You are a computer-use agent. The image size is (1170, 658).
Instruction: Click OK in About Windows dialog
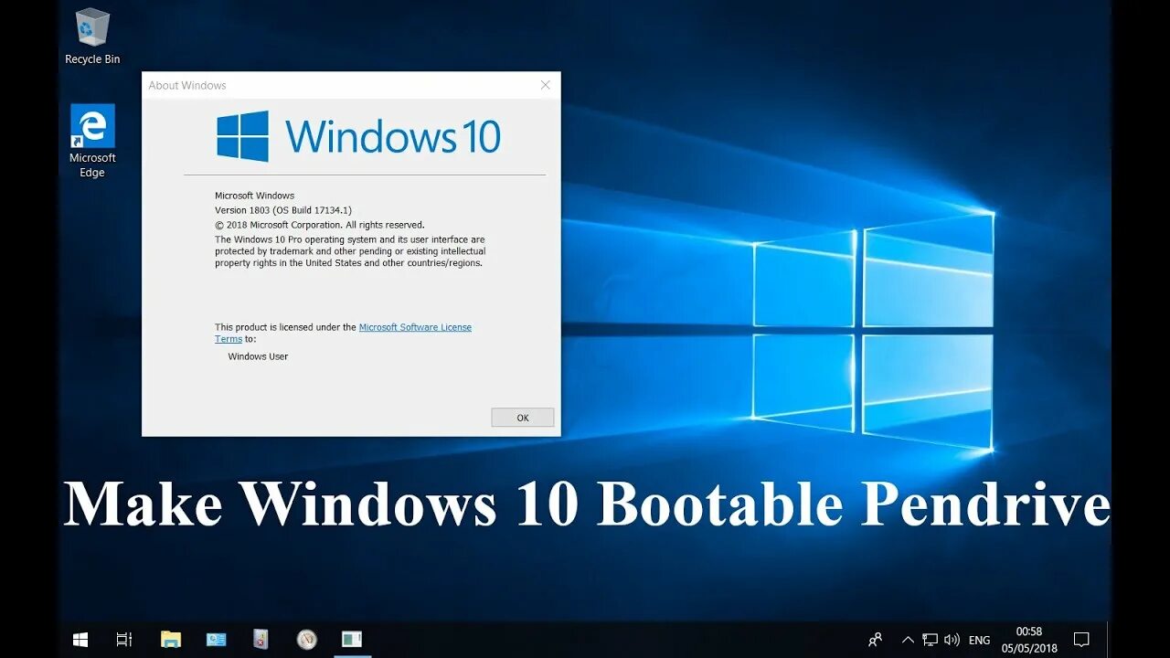click(x=523, y=418)
